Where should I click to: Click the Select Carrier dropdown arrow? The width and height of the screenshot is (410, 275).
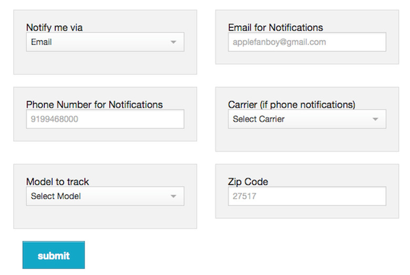click(x=375, y=119)
